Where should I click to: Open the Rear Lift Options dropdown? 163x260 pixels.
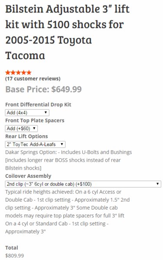[35, 144]
